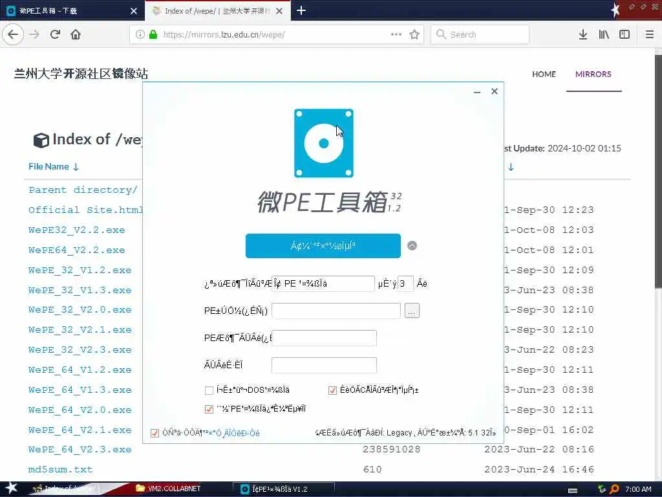The height and width of the screenshot is (497, 662).
Task: Collapse options with round arrow beside install button
Action: click(412, 245)
